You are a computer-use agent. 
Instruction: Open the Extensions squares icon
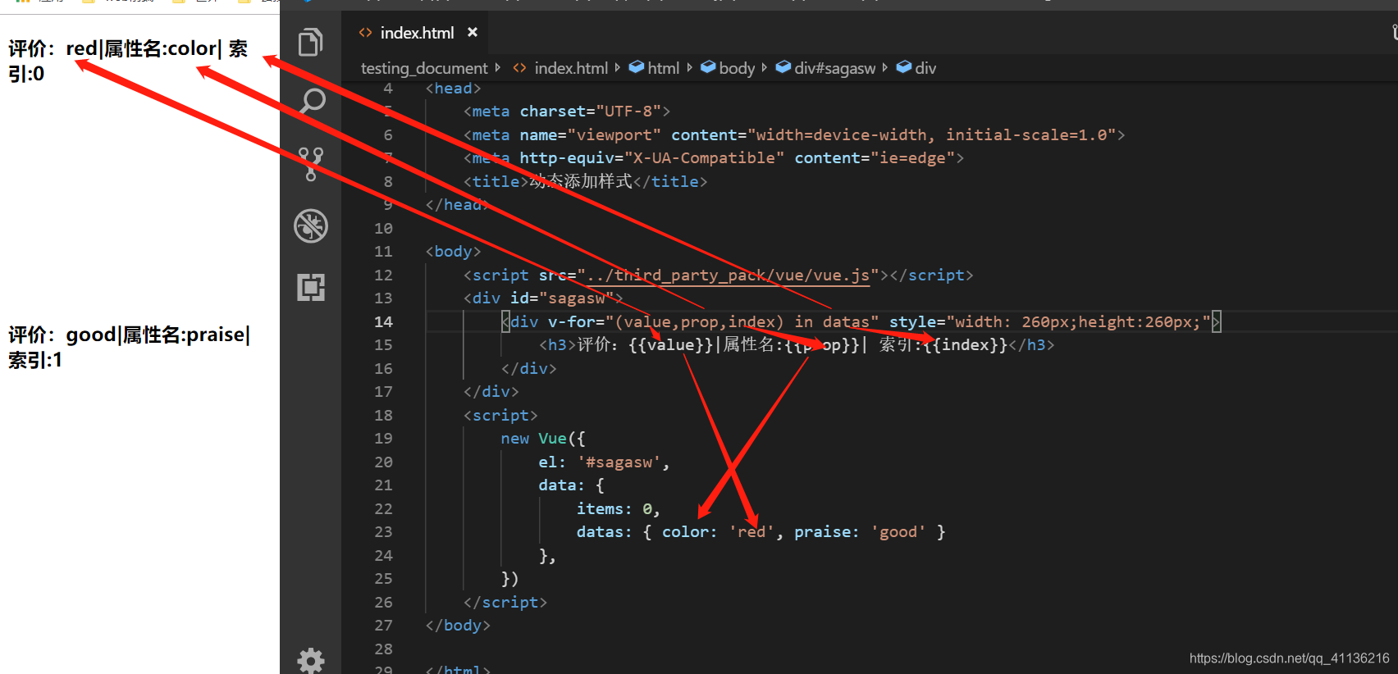tap(311, 287)
